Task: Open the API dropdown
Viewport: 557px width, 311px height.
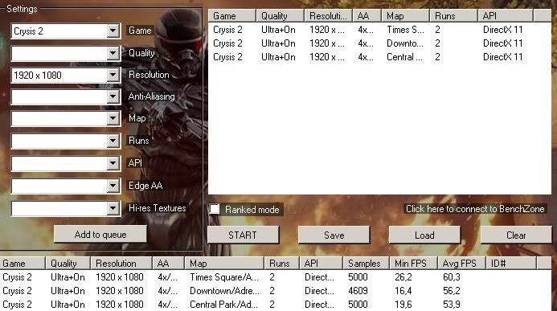Action: point(66,164)
